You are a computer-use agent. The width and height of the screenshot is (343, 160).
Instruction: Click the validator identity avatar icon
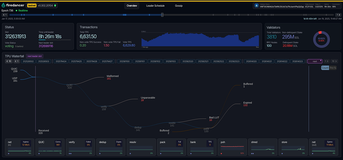(x=256, y=5)
